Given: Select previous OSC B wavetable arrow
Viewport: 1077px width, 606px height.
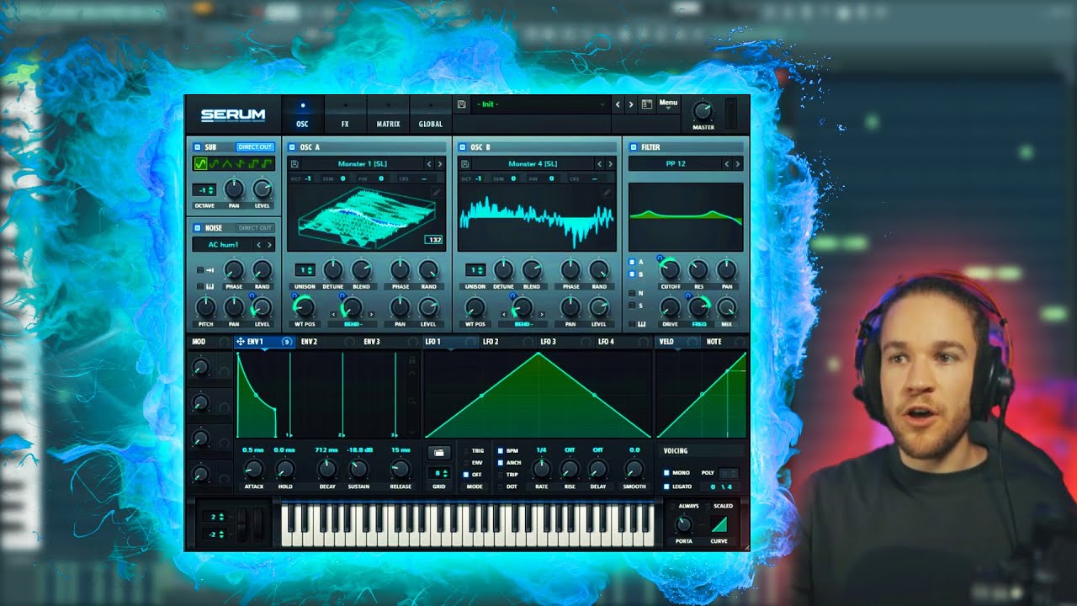Looking at the screenshot, I should (599, 164).
